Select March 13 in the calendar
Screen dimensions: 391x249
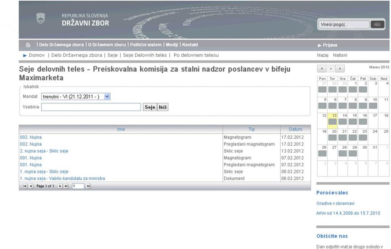point(333,119)
